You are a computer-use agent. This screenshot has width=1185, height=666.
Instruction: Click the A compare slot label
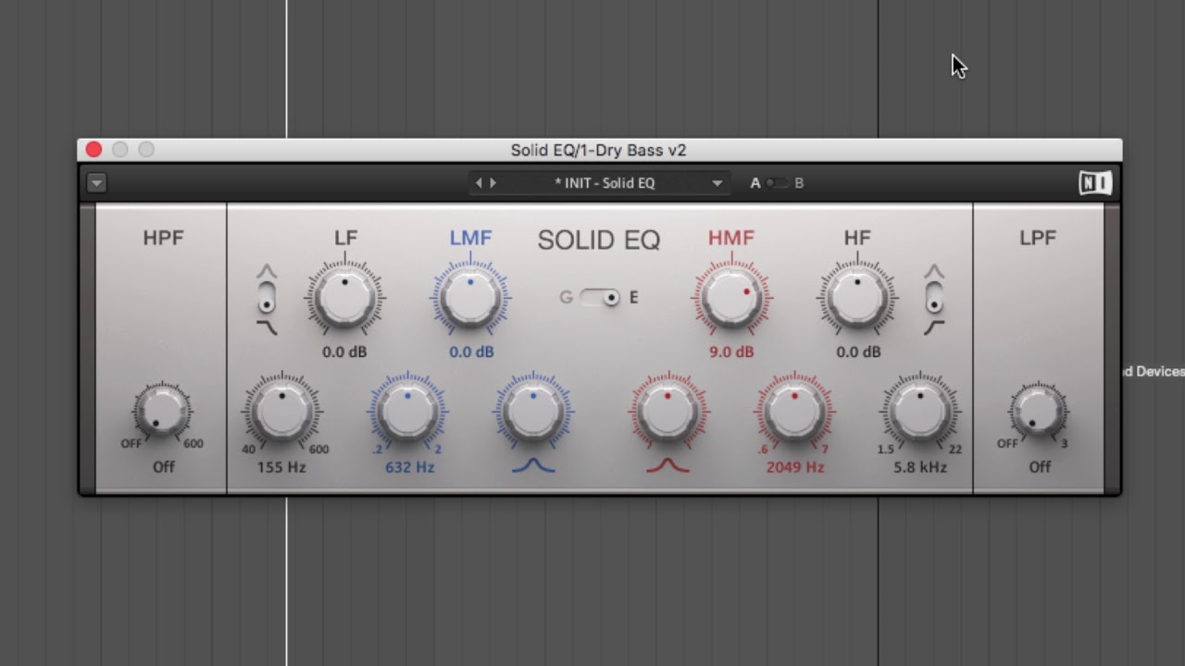pos(755,183)
